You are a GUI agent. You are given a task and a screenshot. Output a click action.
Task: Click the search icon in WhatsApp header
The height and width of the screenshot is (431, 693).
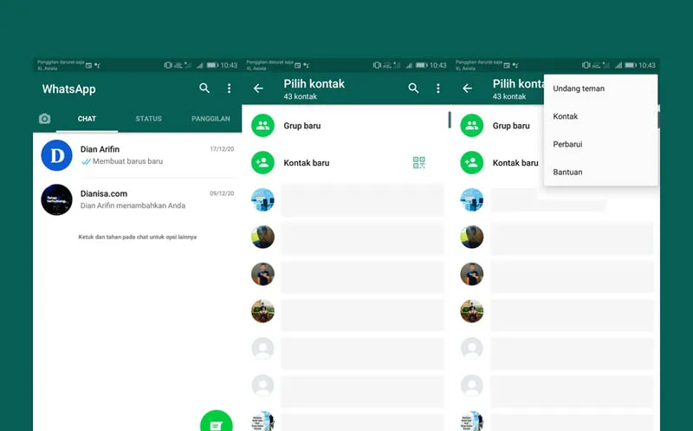coord(204,88)
